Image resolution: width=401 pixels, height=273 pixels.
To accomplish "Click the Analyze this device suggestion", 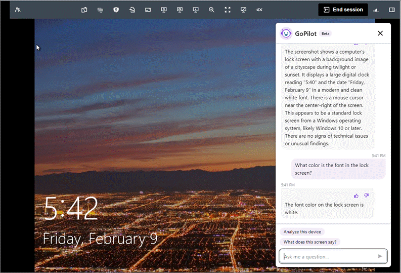I will pos(302,232).
